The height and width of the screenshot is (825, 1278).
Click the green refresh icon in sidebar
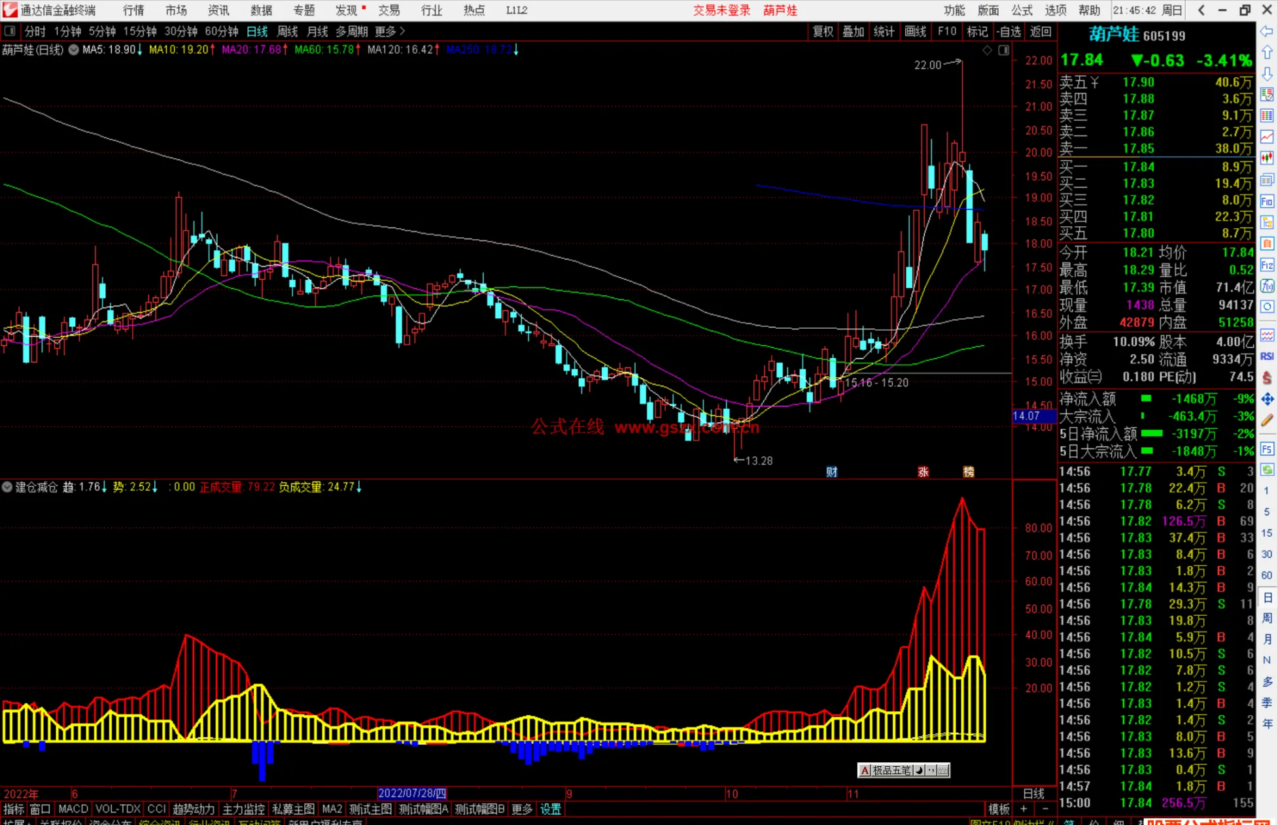point(1267,470)
